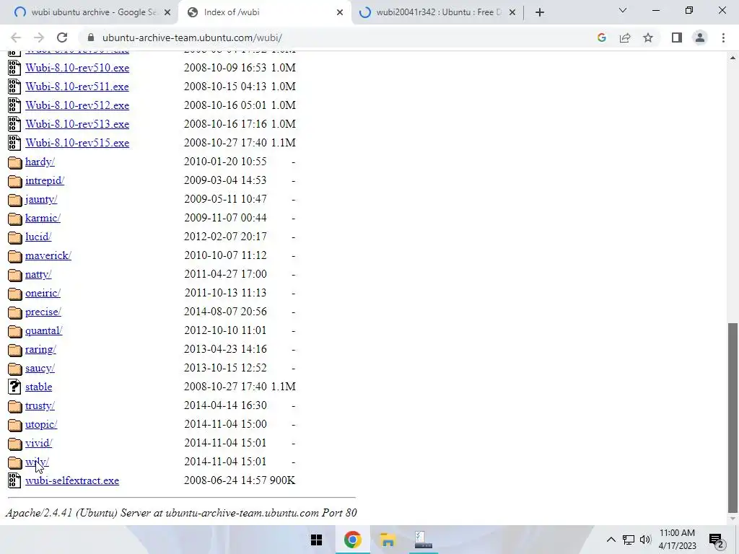This screenshot has height=554, width=739.
Task: Click the volume speaker icon
Action: point(645,540)
